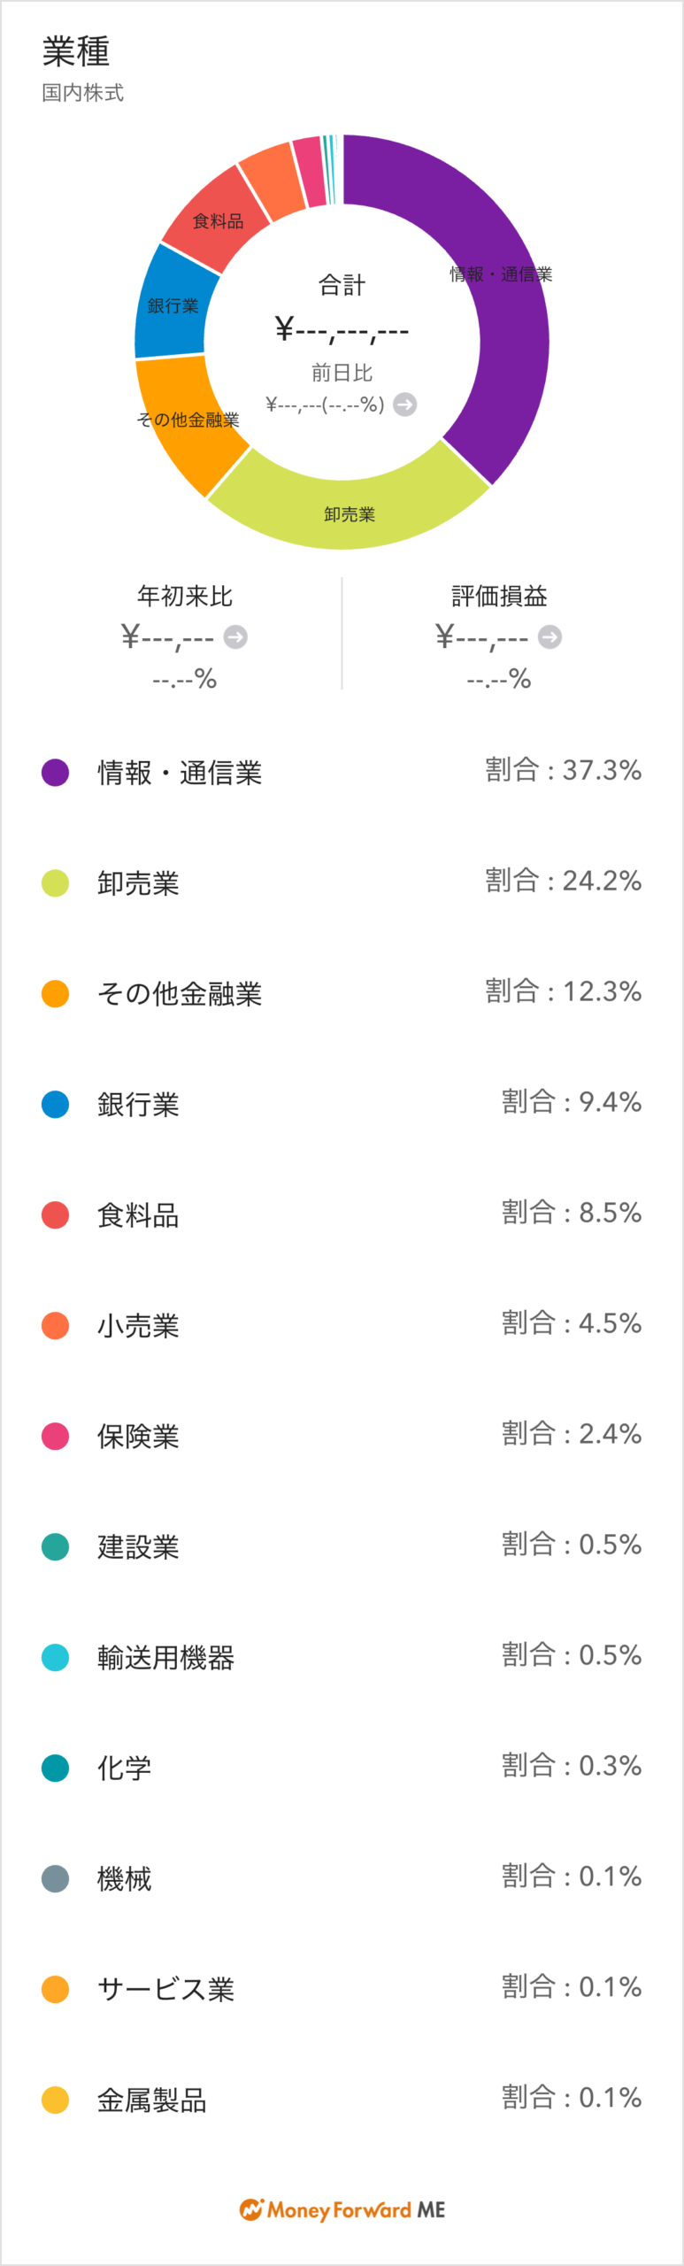Select 銀行業 in the industry list
The height and width of the screenshot is (2266, 684).
[x=138, y=1104]
